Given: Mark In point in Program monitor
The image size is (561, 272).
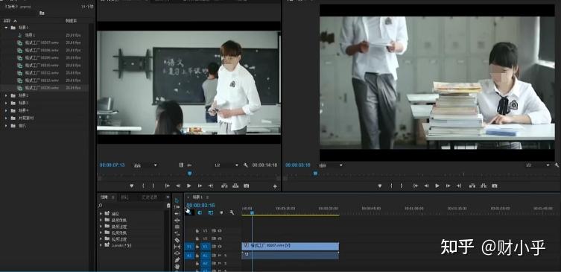Looking at the screenshot, I should (391, 186).
